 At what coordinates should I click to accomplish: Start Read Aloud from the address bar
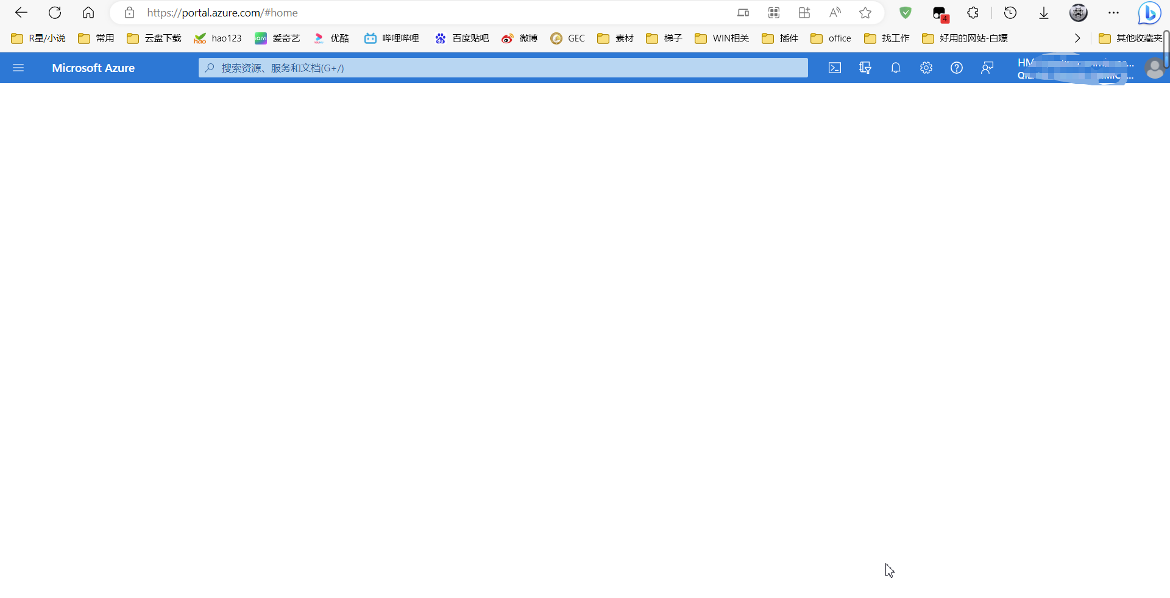coord(835,12)
